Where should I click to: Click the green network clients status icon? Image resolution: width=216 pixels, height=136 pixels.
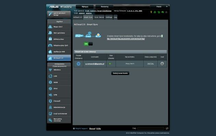tap(159, 12)
